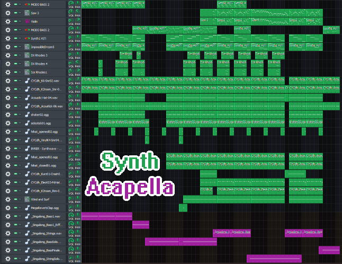
Task: Click the note icon of _Singalong_Strings.wav
Action: pos(27,233)
